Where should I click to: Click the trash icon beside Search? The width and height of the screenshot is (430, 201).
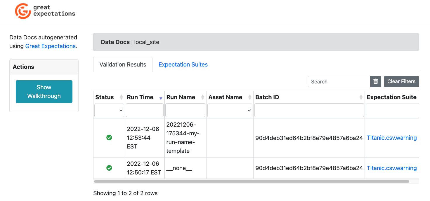376,81
